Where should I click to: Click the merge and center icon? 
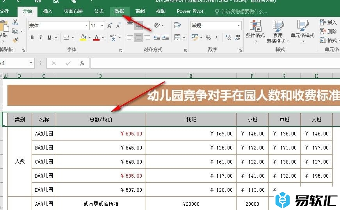(177, 37)
